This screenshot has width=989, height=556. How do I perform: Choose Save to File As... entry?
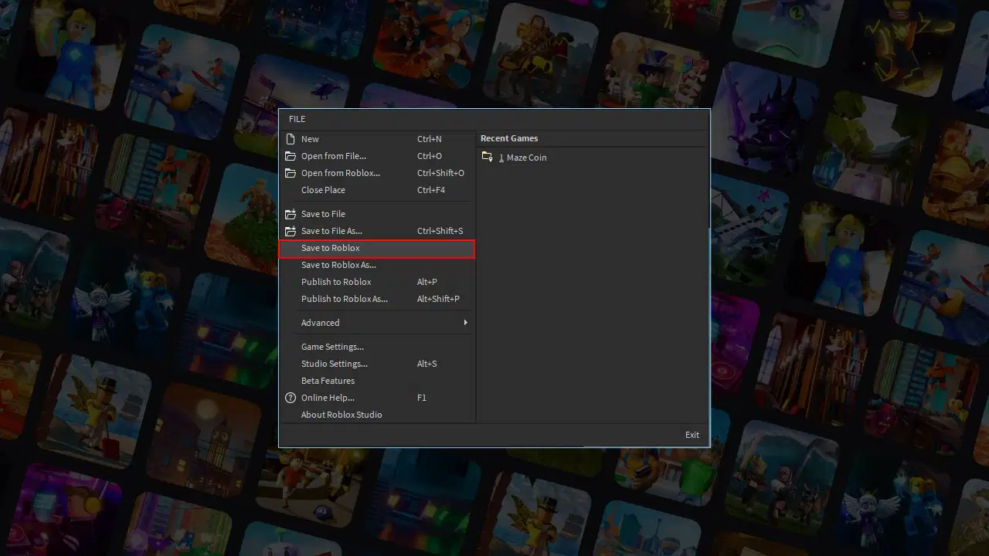click(377, 231)
